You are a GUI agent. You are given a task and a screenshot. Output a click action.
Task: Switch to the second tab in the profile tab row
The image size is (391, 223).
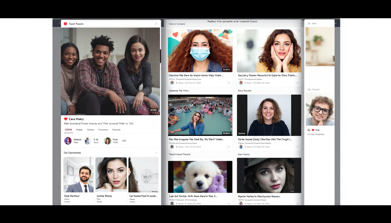click(x=79, y=130)
